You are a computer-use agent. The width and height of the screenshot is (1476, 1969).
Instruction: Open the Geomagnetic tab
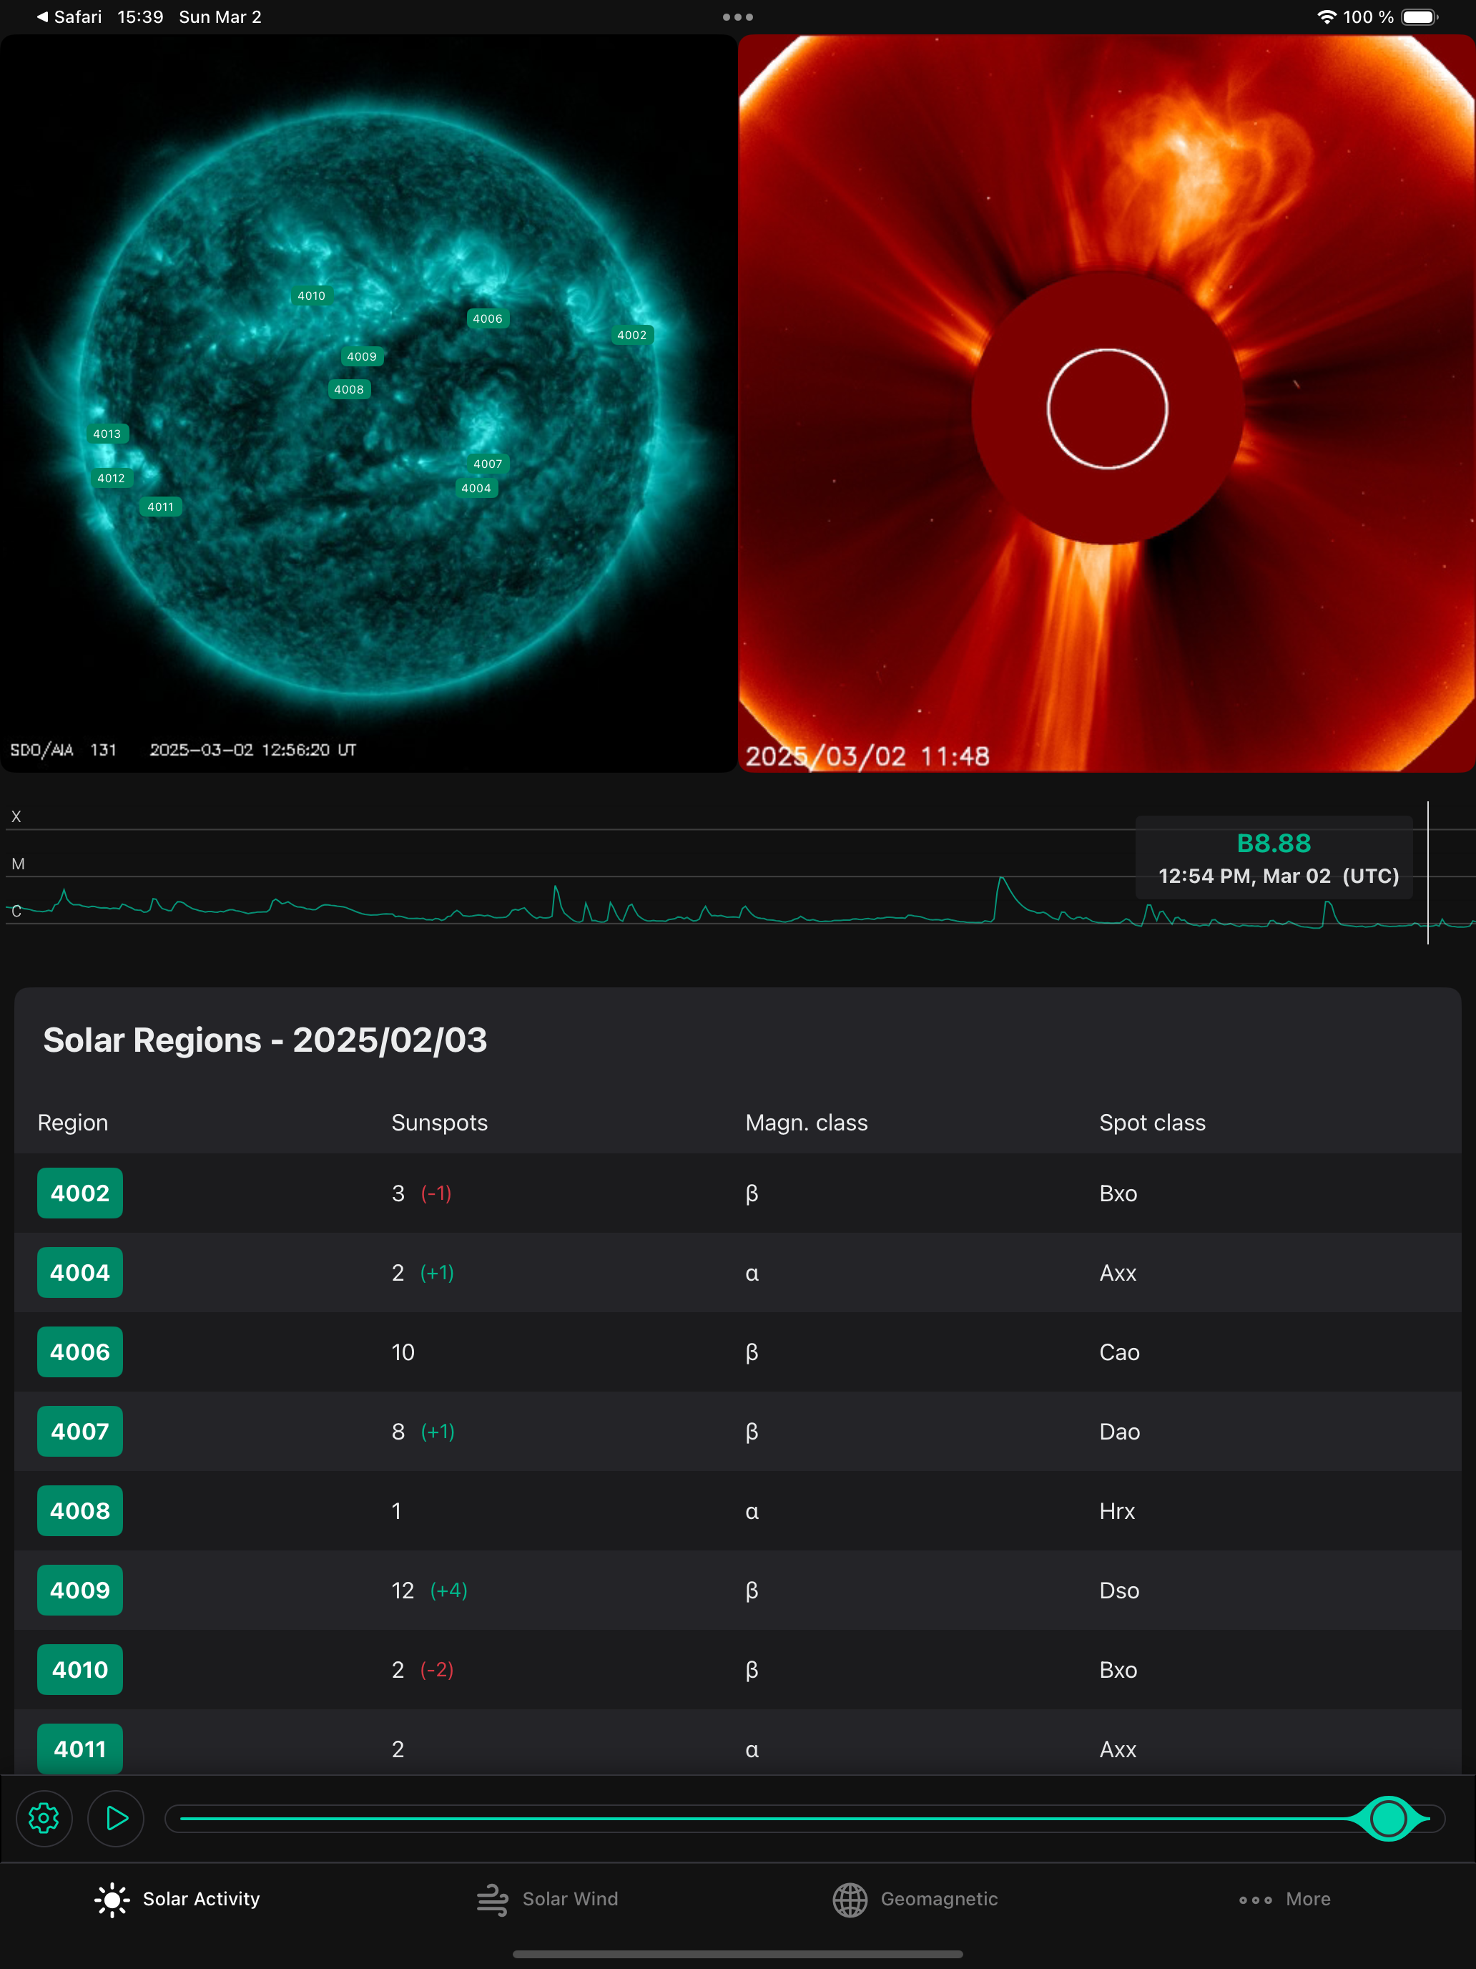pyautogui.click(x=915, y=1899)
